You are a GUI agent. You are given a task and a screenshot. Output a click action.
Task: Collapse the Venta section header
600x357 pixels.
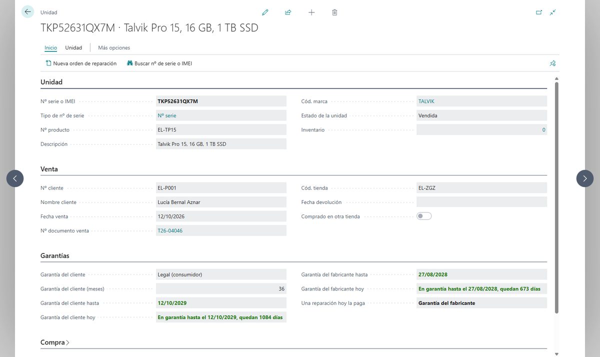[x=49, y=169]
